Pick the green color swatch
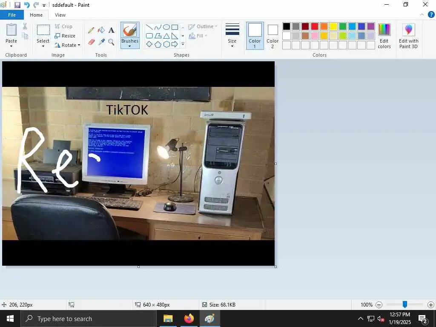Image resolution: width=436 pixels, height=327 pixels. pos(343,26)
